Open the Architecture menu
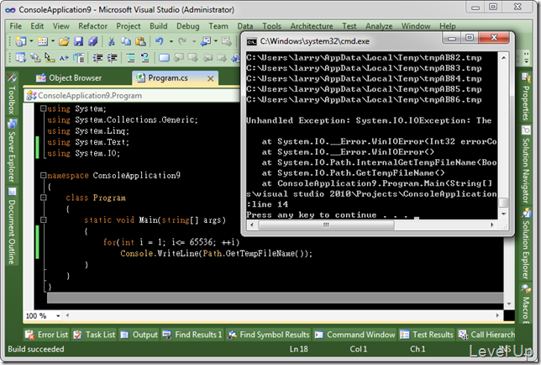The width and height of the screenshot is (541, 365). coord(312,26)
